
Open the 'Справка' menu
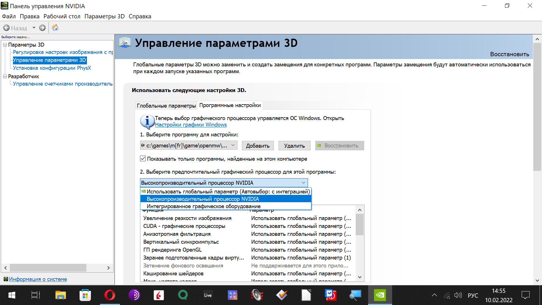pos(140,16)
